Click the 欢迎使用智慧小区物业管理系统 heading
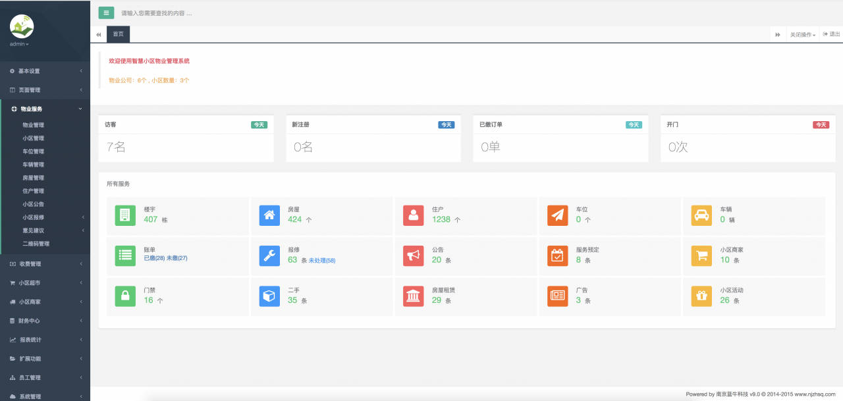The image size is (843, 401). 149,61
